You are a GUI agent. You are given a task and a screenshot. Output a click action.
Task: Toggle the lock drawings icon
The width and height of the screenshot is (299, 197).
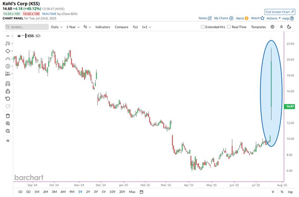pos(7,91)
